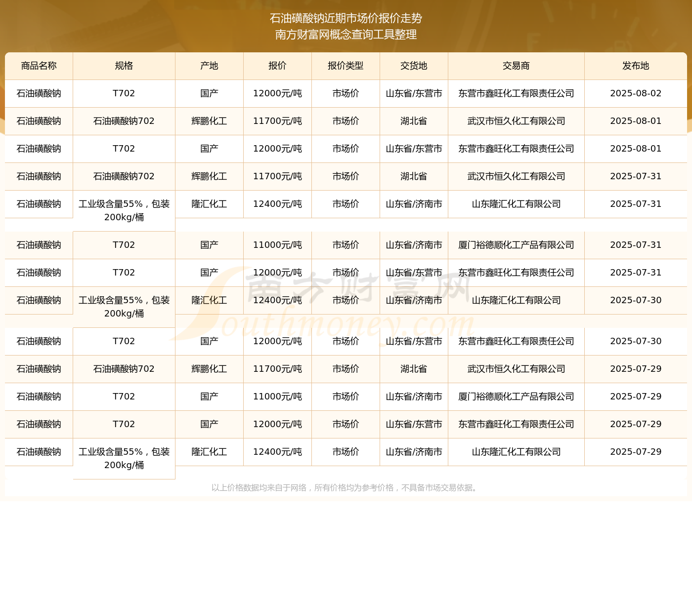Select 2025-07-29 date beside 东营市鑫旺化工有限责任公司
Image resolution: width=692 pixels, height=595 pixels.
[636, 424]
